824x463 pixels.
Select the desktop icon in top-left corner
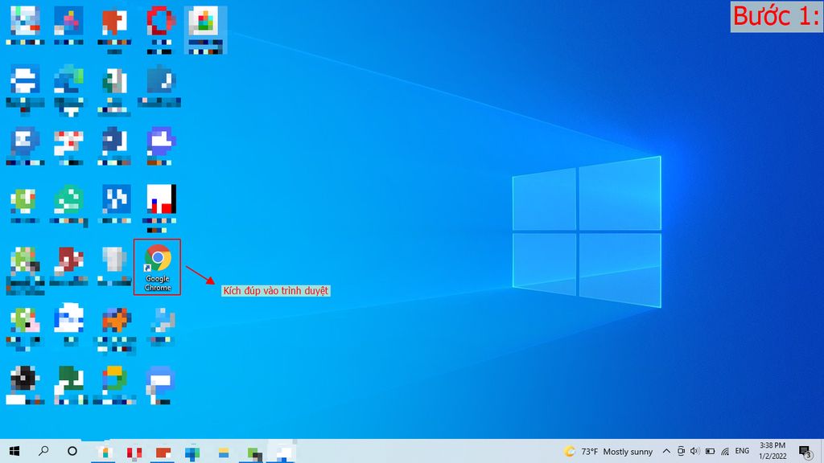point(24,20)
